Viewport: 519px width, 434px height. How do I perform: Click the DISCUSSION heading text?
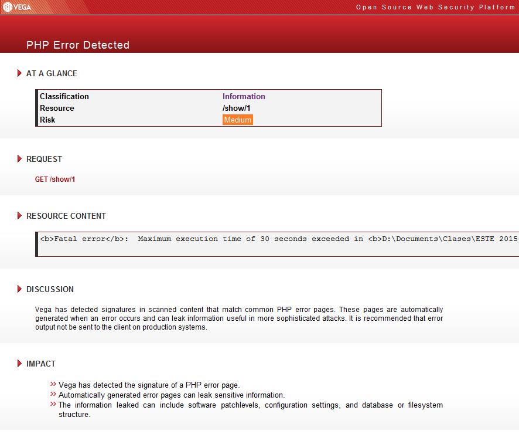tap(50, 289)
